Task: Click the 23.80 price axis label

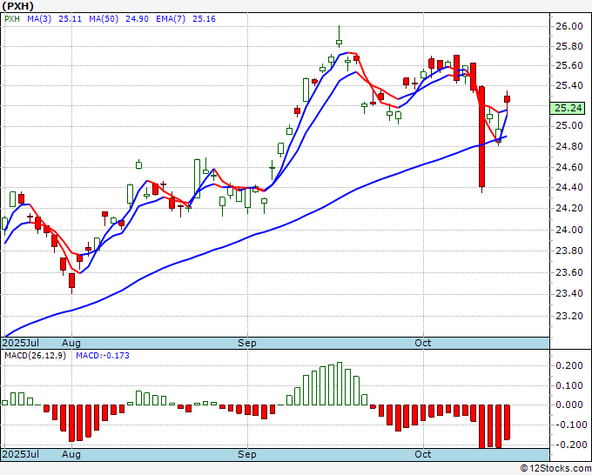Action: point(569,251)
